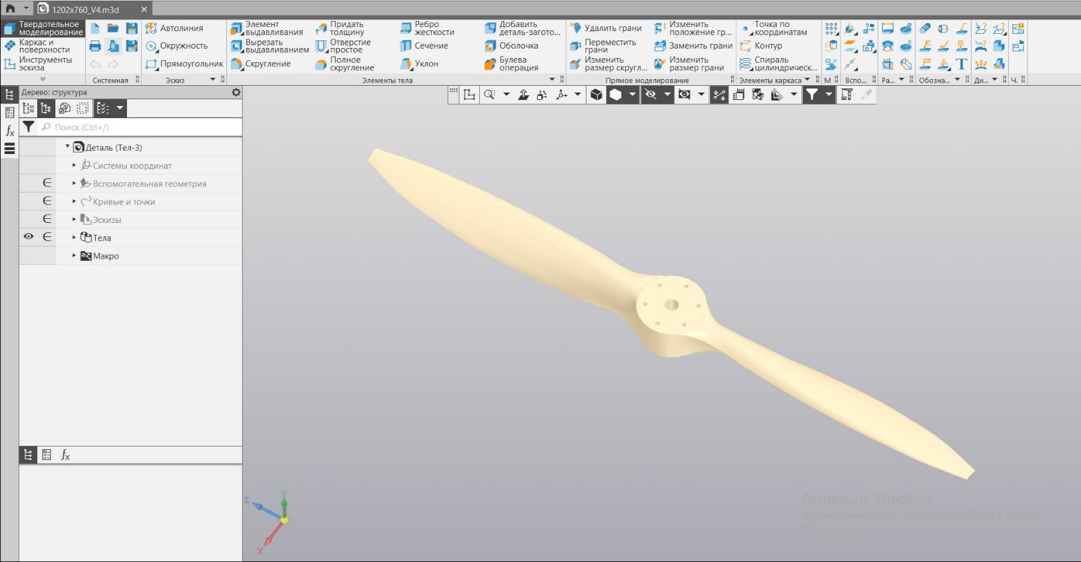Open the display mode dropdown arrow beside the shaded-model button
The width and height of the screenshot is (1081, 562).
pos(632,95)
